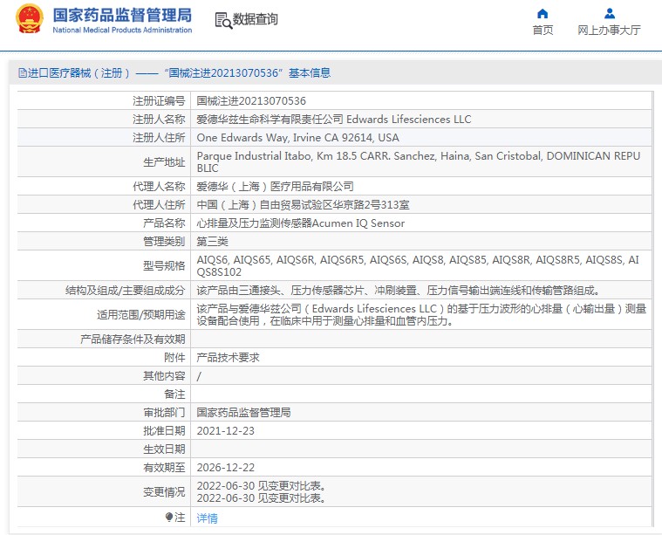
Task: Click 产品储存条件及有效期 label
Action: [133, 340]
